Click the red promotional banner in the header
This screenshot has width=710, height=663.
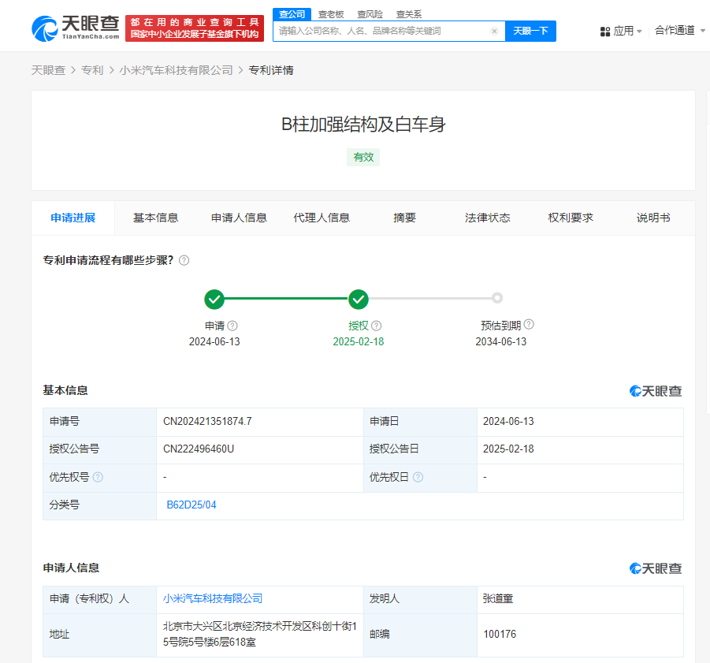pyautogui.click(x=195, y=28)
